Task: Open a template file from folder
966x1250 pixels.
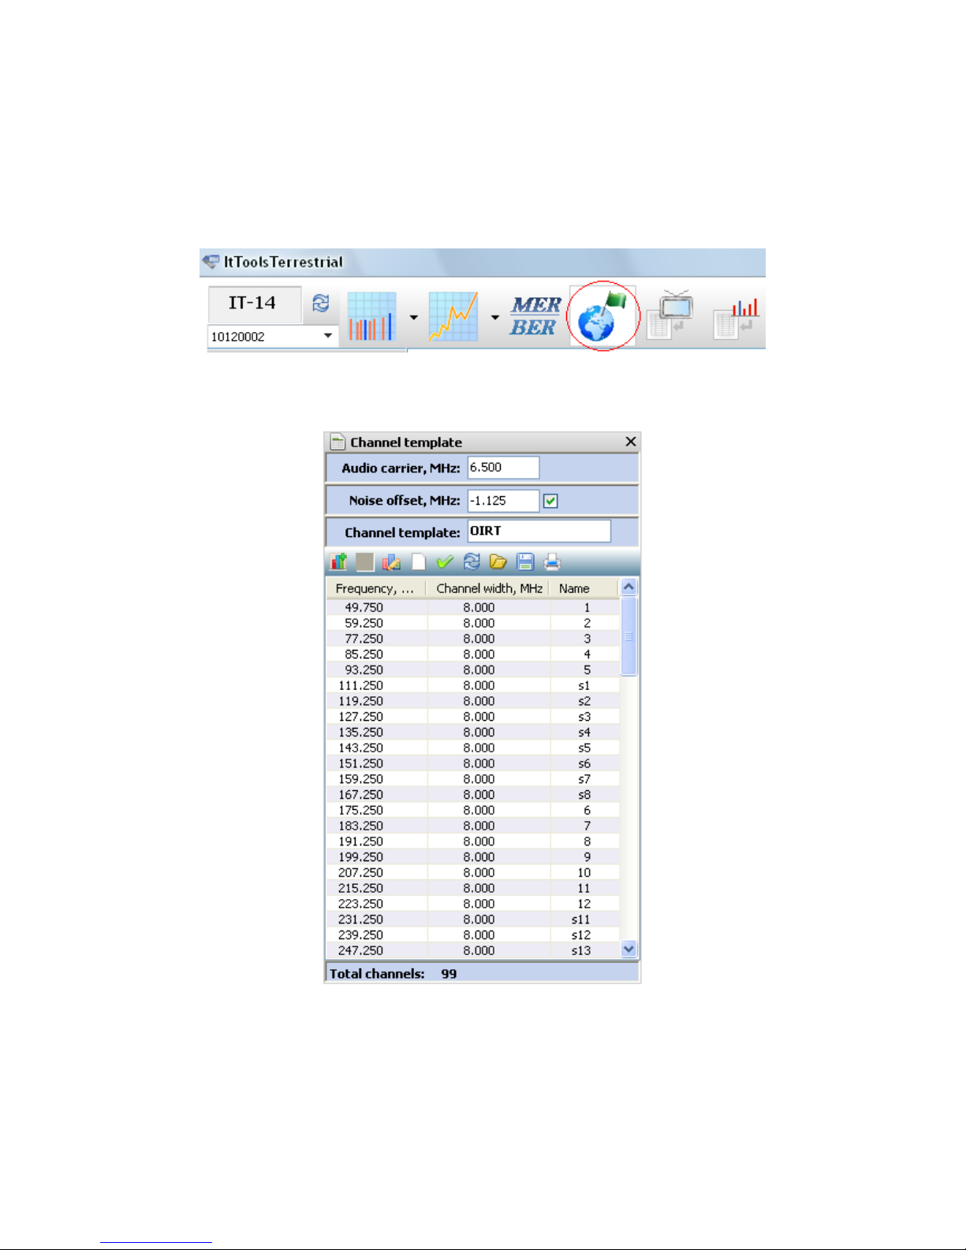Action: click(498, 562)
